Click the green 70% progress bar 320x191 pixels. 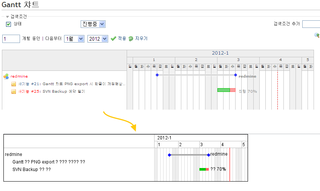224,90
